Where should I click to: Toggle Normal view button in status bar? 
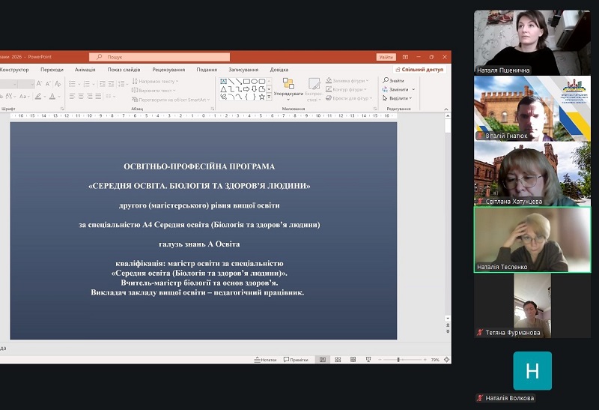point(323,360)
